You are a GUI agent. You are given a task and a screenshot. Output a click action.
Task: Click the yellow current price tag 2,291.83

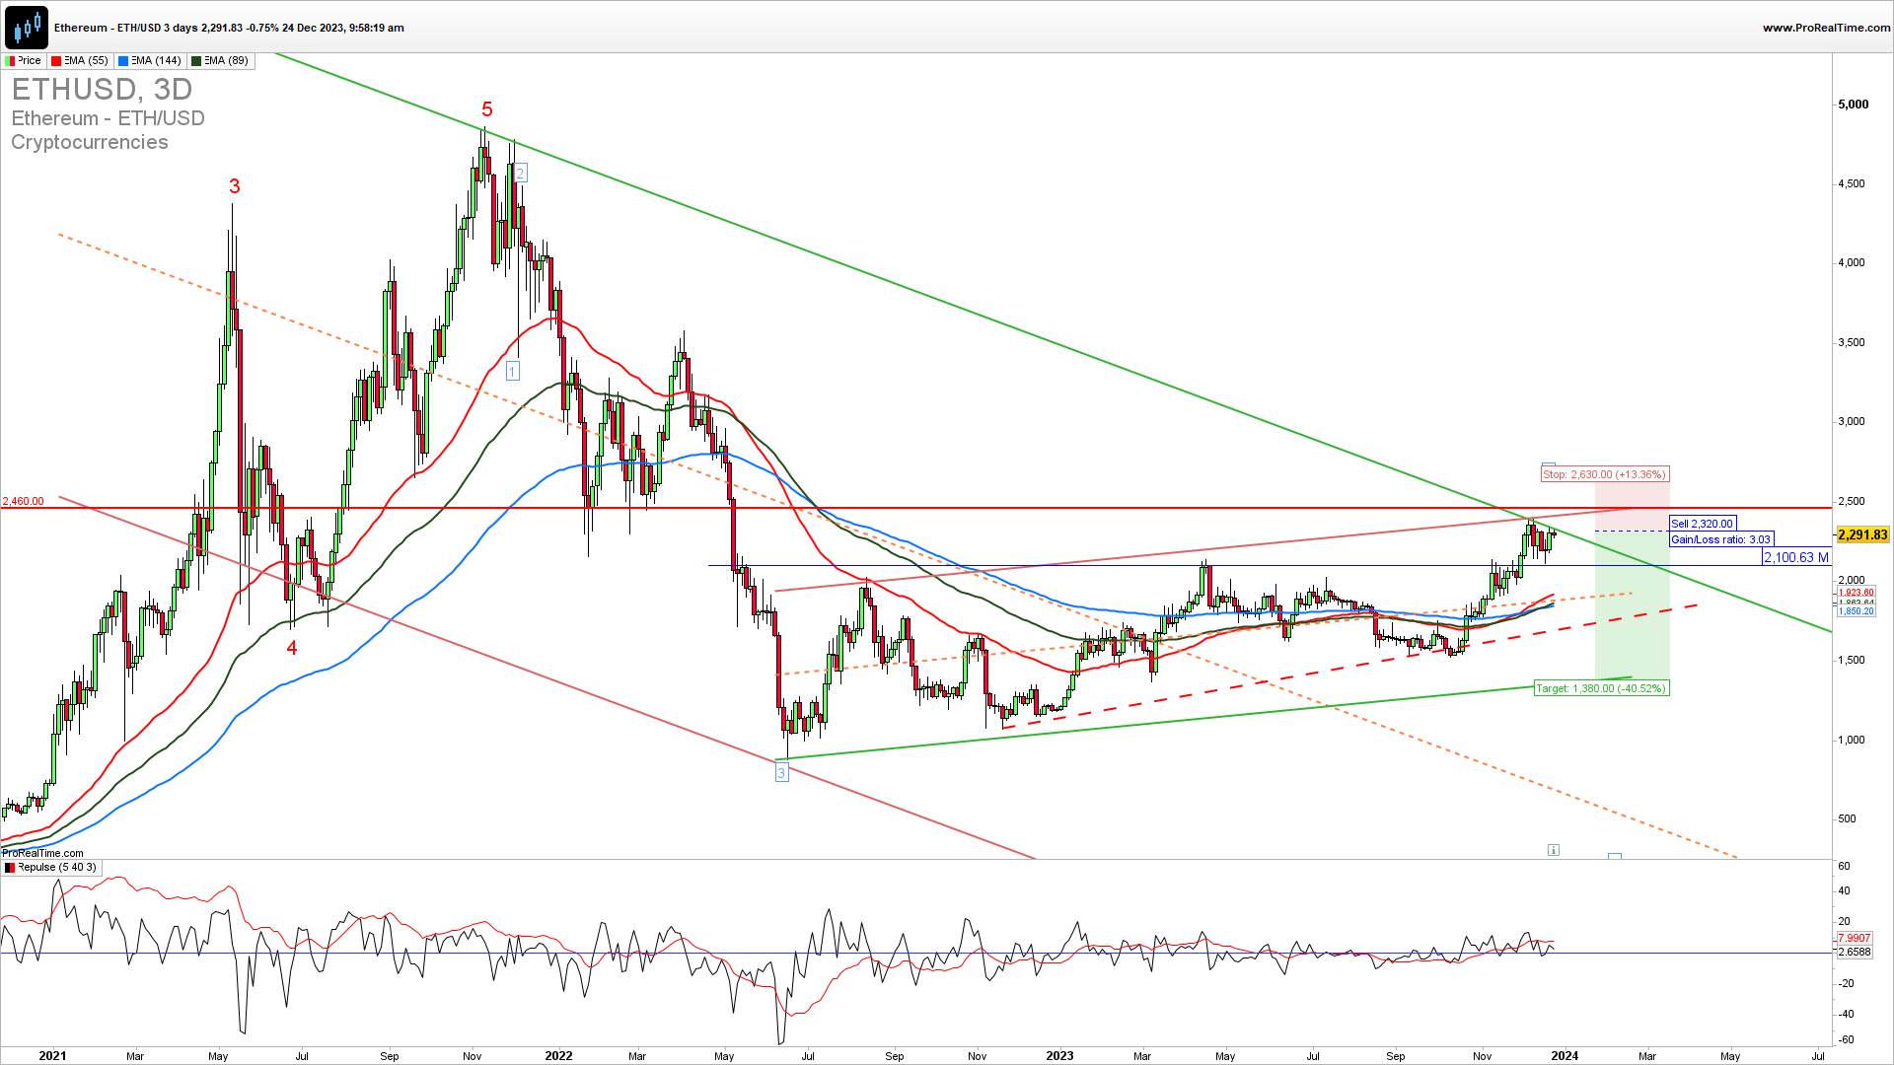click(1862, 534)
